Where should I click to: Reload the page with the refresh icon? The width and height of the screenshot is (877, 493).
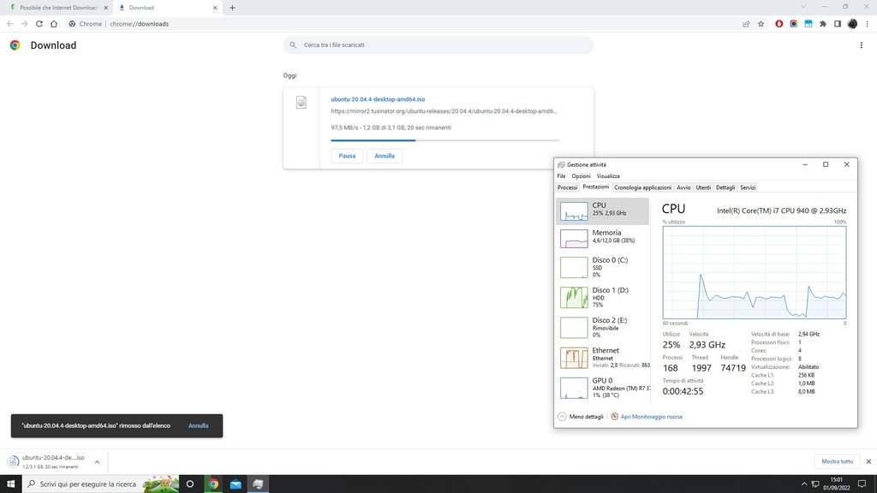(x=39, y=24)
